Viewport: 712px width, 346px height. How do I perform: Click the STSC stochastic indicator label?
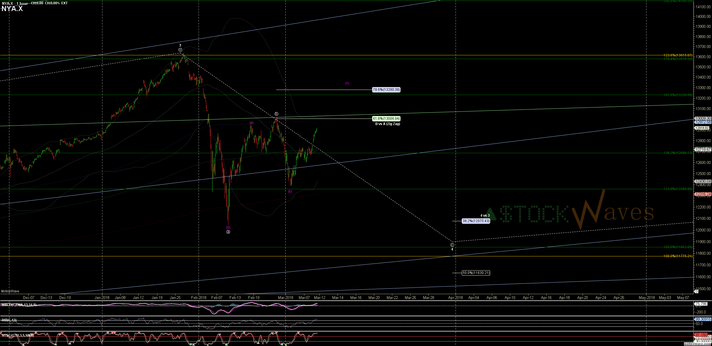18,336
